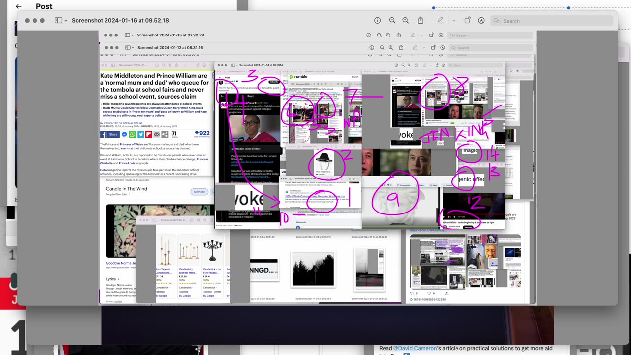Select Overview tab under Candle In The Wind

click(199, 192)
